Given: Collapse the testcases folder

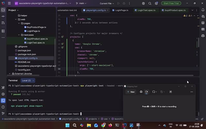Looking at the screenshot, I should tap(19, 35).
